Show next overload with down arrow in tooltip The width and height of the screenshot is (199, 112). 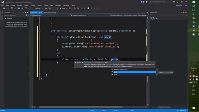tap(82, 62)
